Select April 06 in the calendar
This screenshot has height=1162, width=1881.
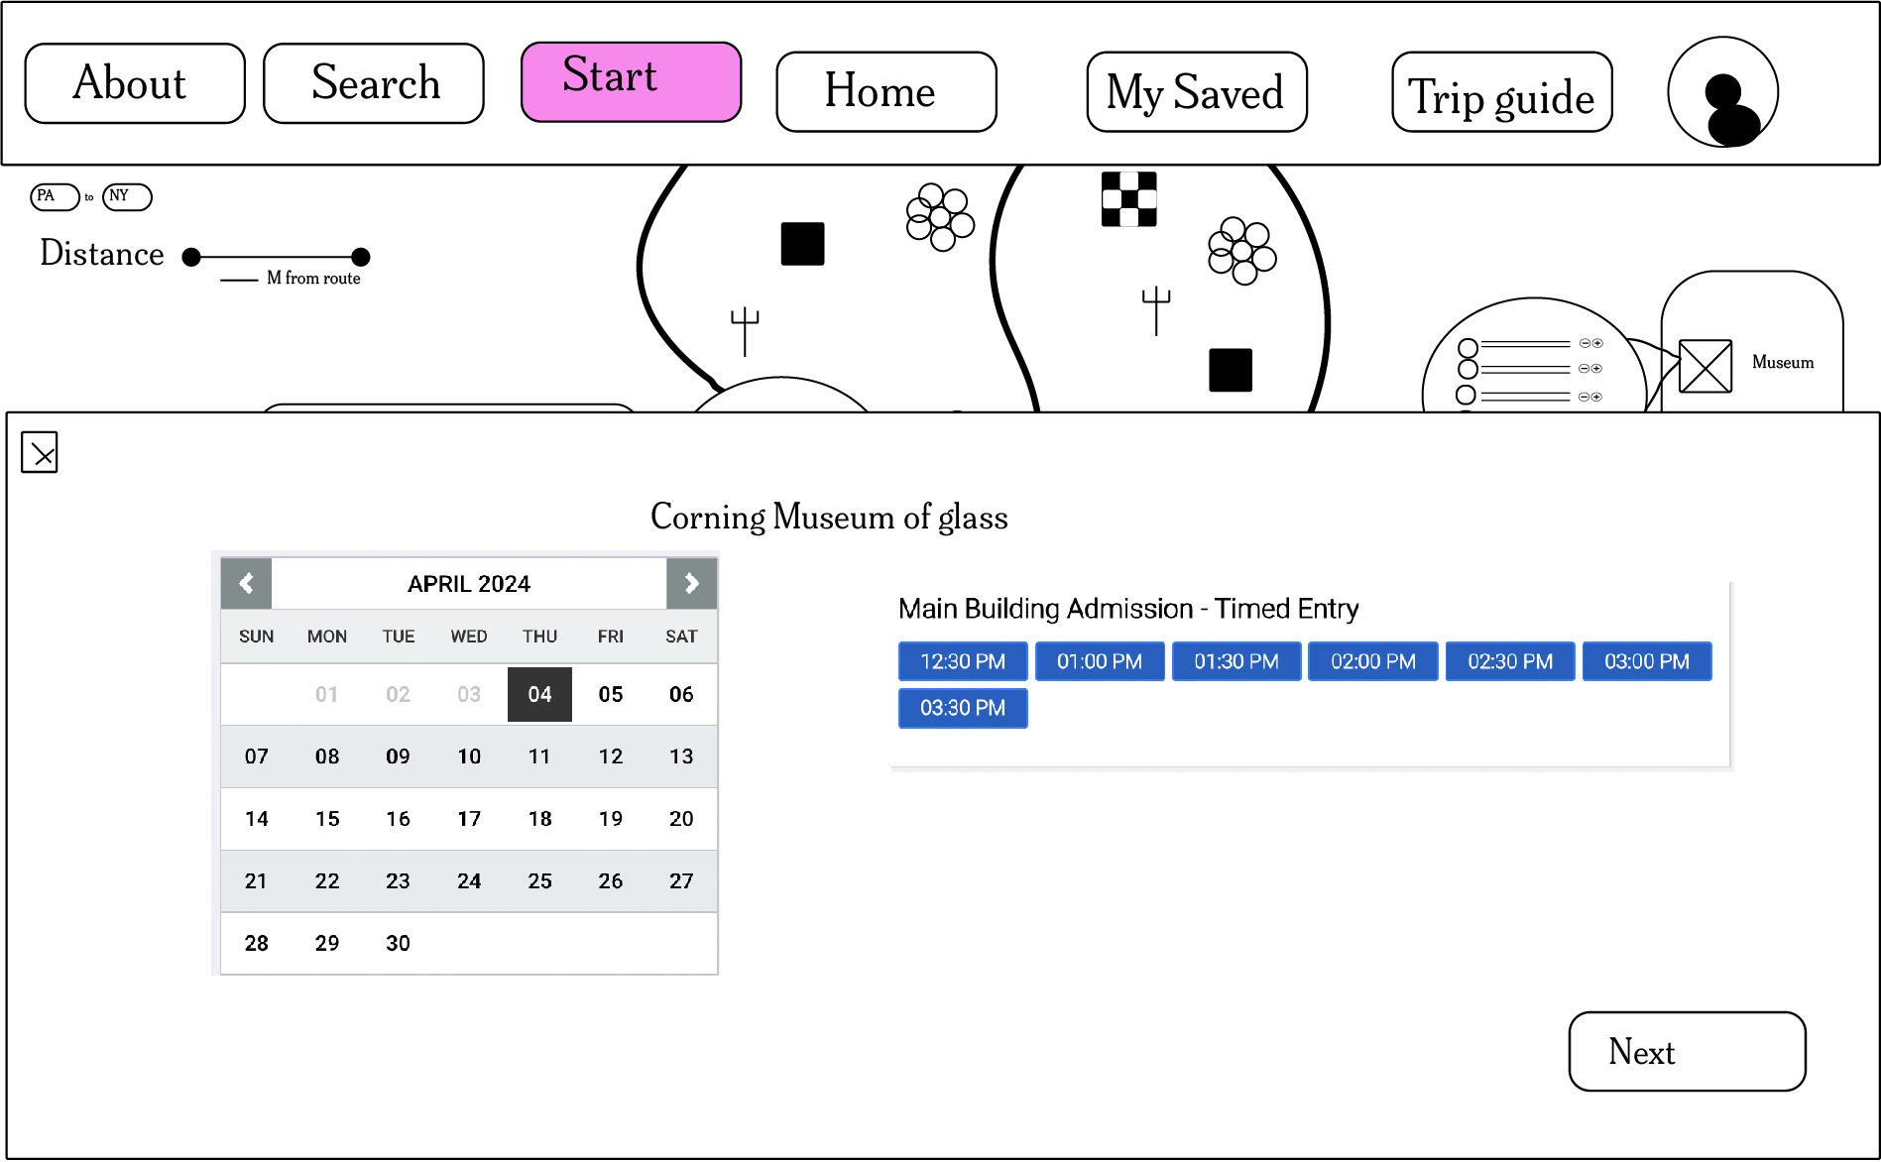pyautogui.click(x=681, y=694)
